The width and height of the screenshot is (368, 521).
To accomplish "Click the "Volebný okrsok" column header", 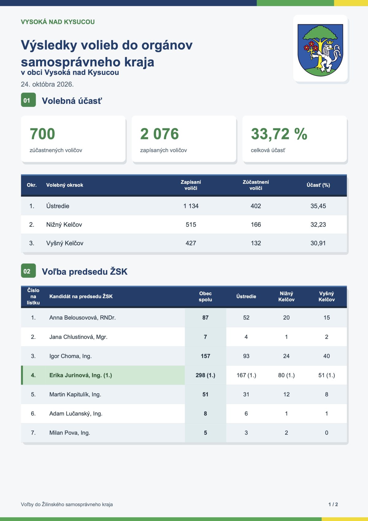I will click(x=65, y=185).
